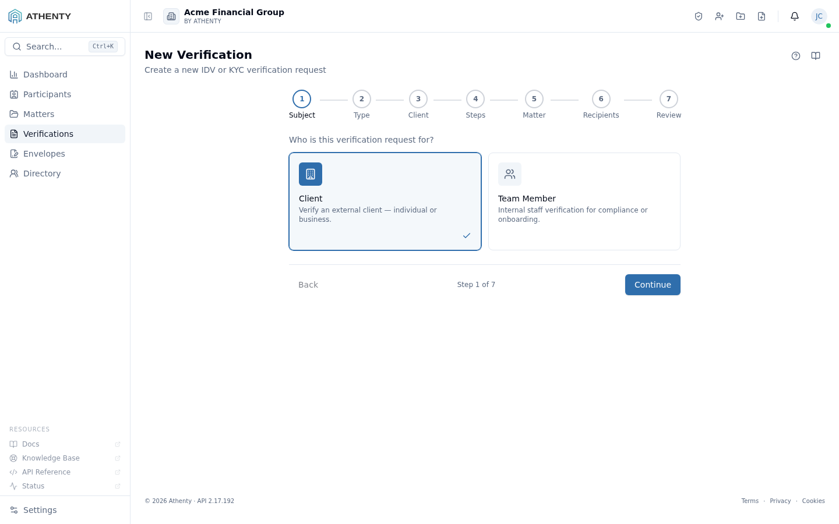Open the Dashboard page
The width and height of the screenshot is (839, 524).
pos(65,75)
